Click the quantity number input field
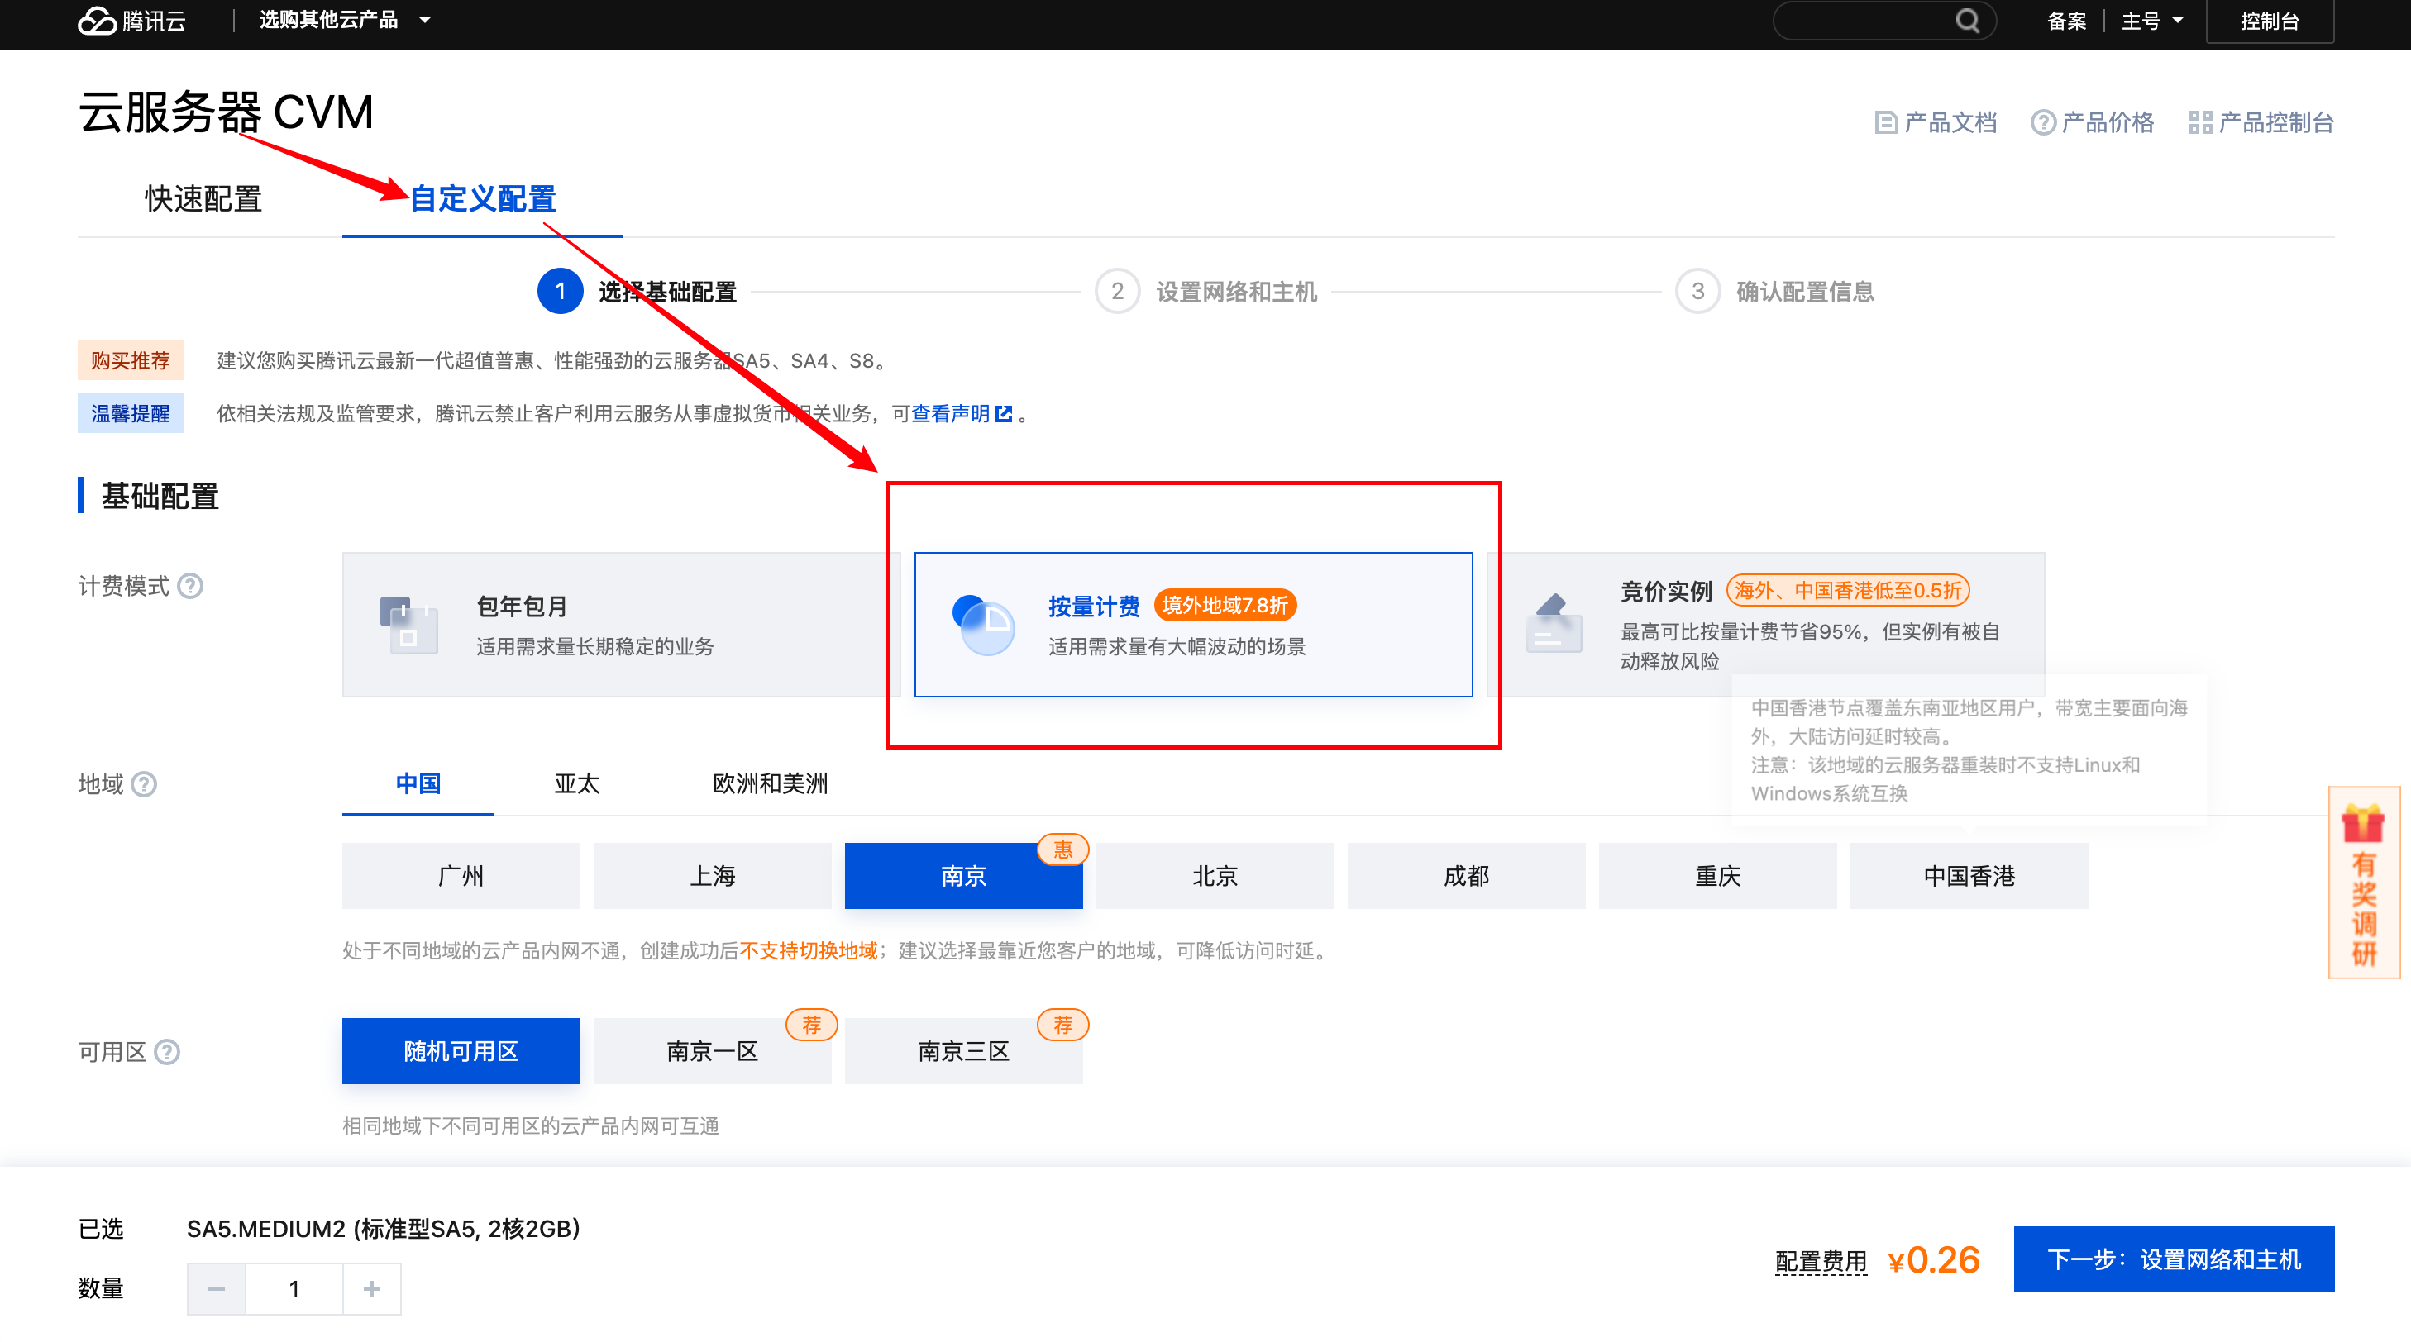 point(294,1288)
